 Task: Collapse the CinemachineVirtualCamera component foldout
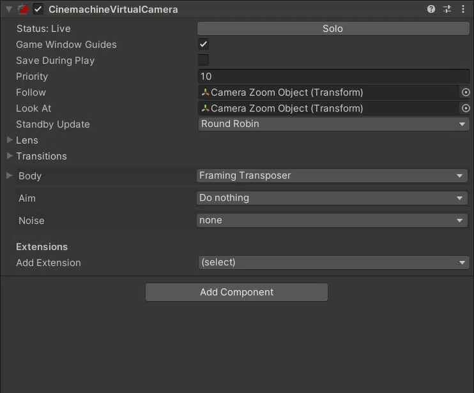9,10
